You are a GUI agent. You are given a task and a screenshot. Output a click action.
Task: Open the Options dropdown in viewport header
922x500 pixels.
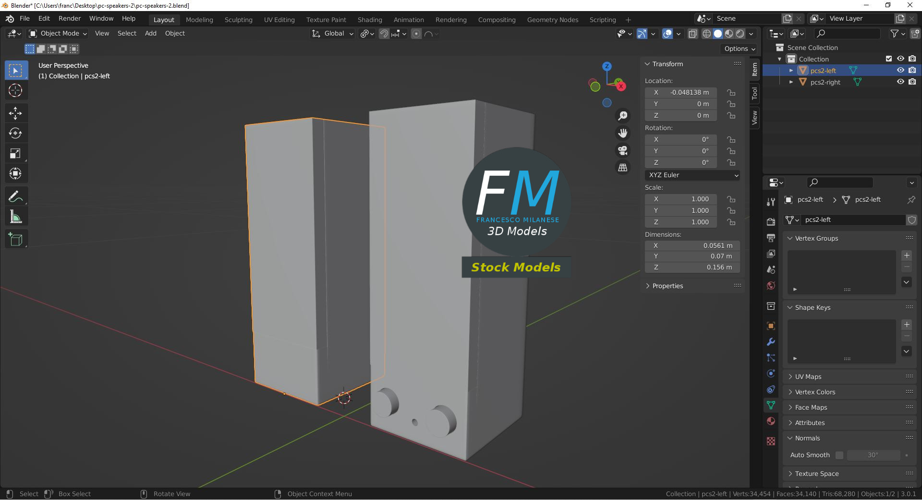740,49
